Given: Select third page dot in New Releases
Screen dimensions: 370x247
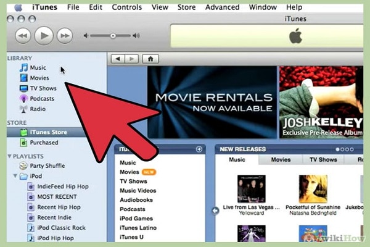Looking at the screenshot, I should pyautogui.click(x=347, y=149).
